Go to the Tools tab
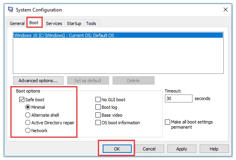This screenshot has height=160, width=236. pos(91,23)
